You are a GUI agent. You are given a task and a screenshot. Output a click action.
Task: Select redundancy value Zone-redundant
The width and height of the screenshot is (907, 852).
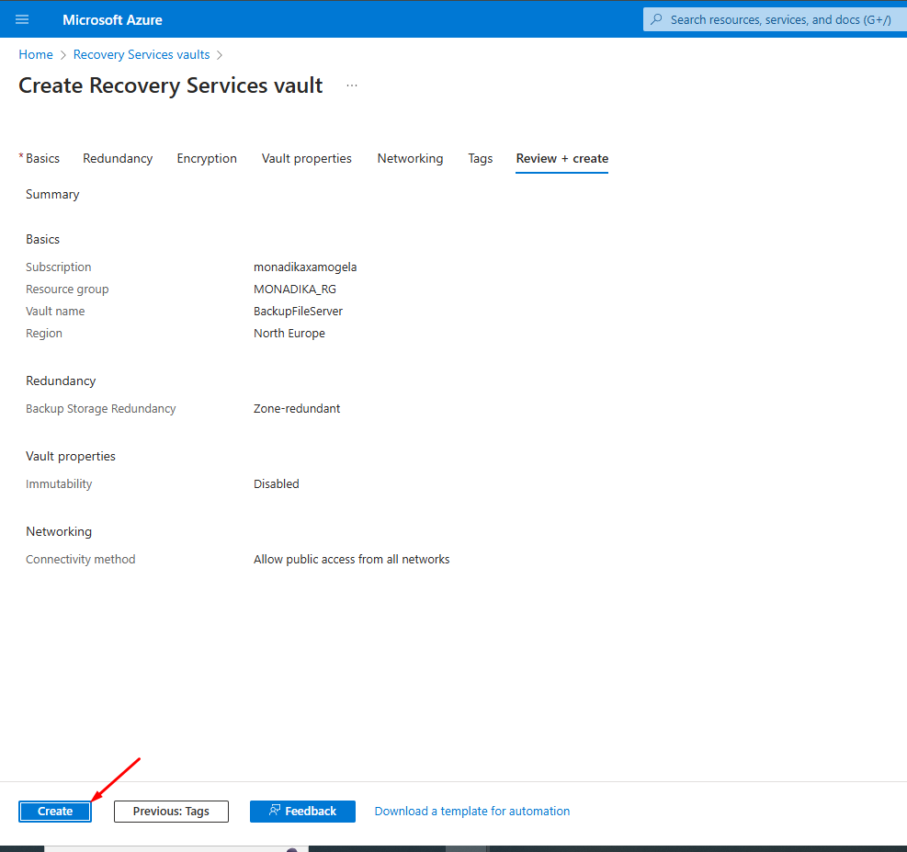297,408
